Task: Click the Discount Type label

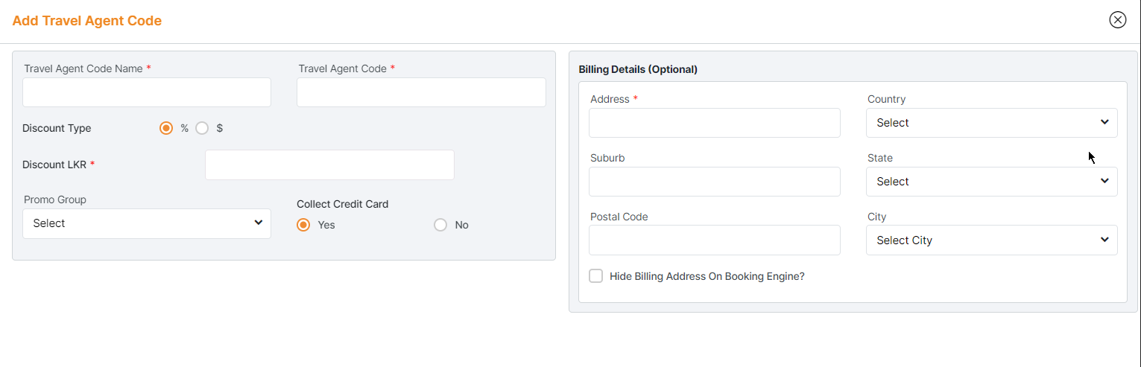Action: click(x=57, y=128)
